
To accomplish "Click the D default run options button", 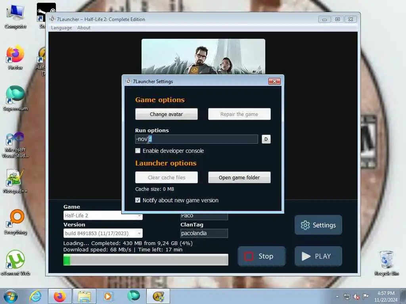I will (266, 139).
